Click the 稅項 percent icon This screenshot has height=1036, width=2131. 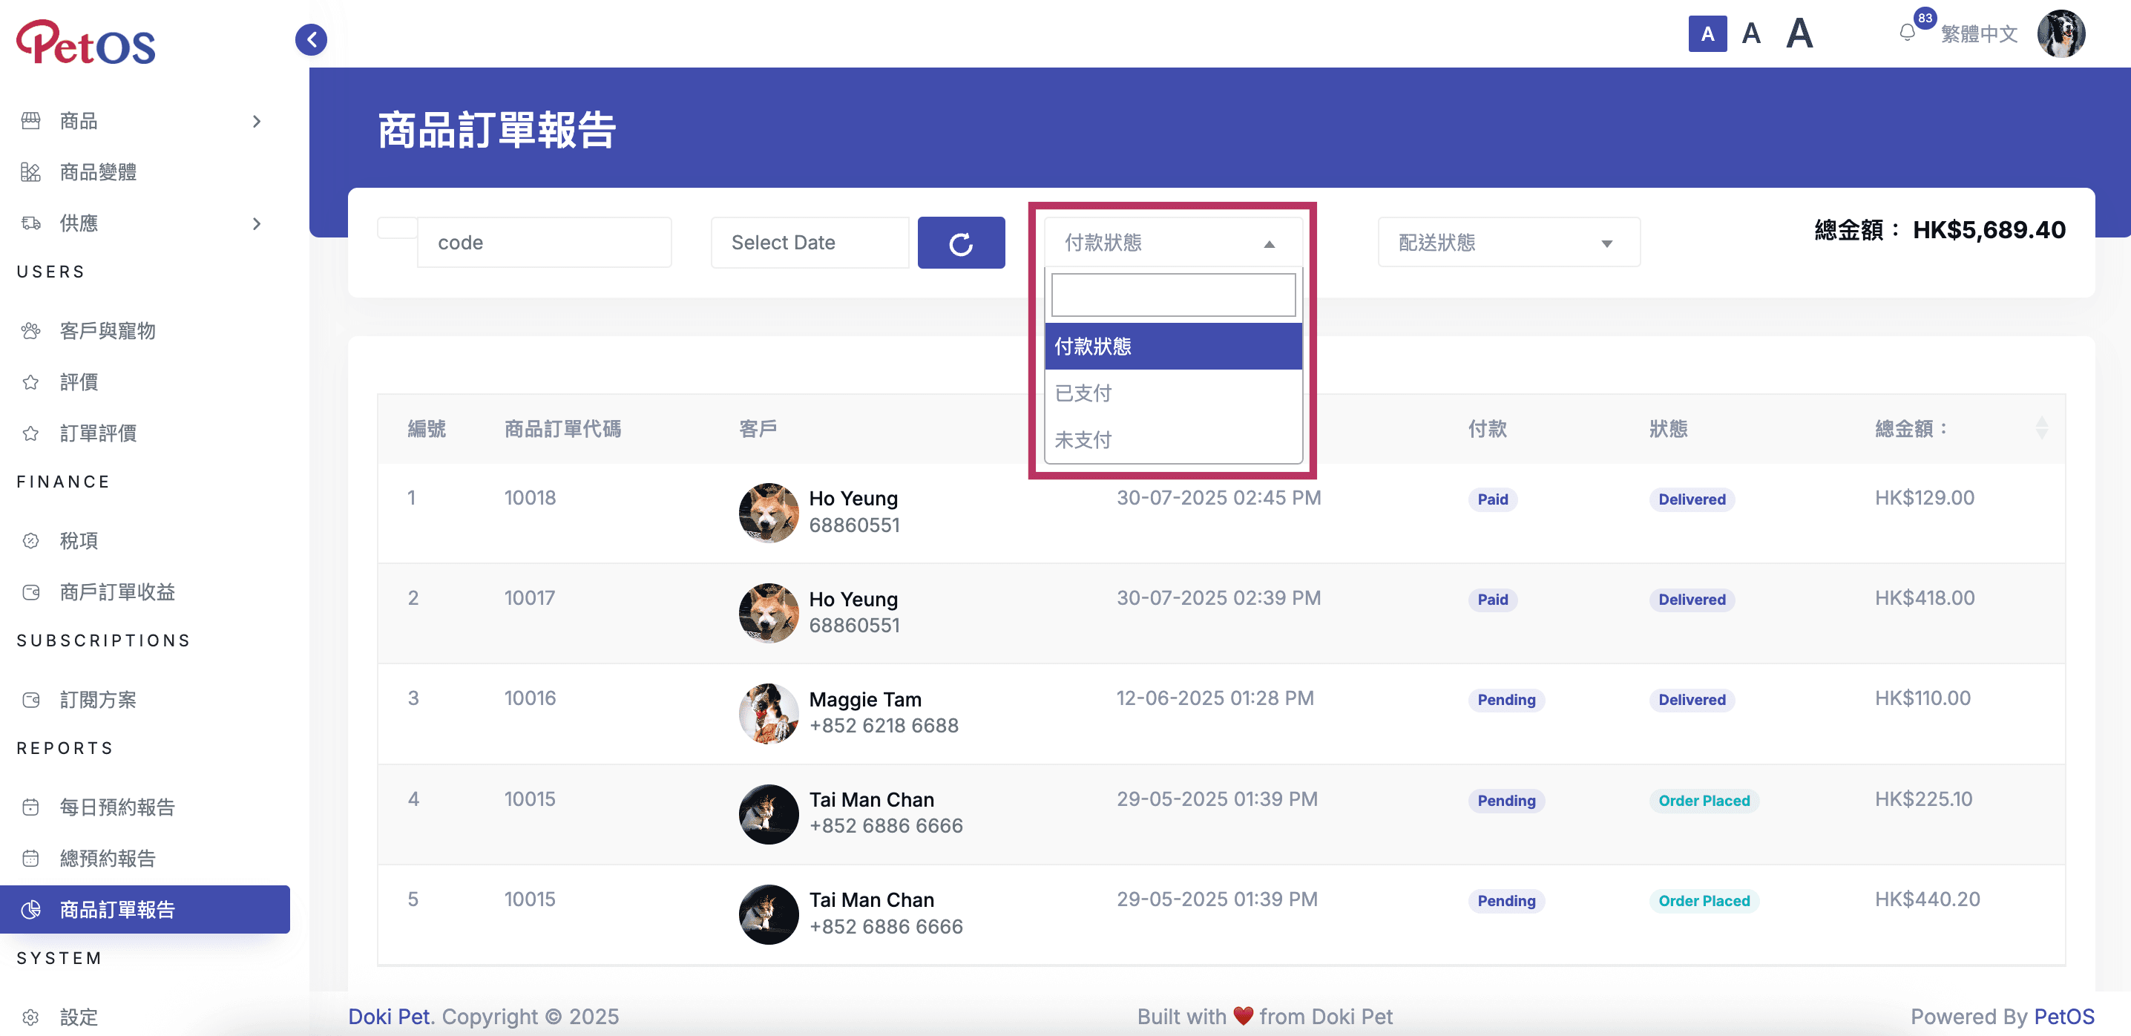[x=30, y=541]
